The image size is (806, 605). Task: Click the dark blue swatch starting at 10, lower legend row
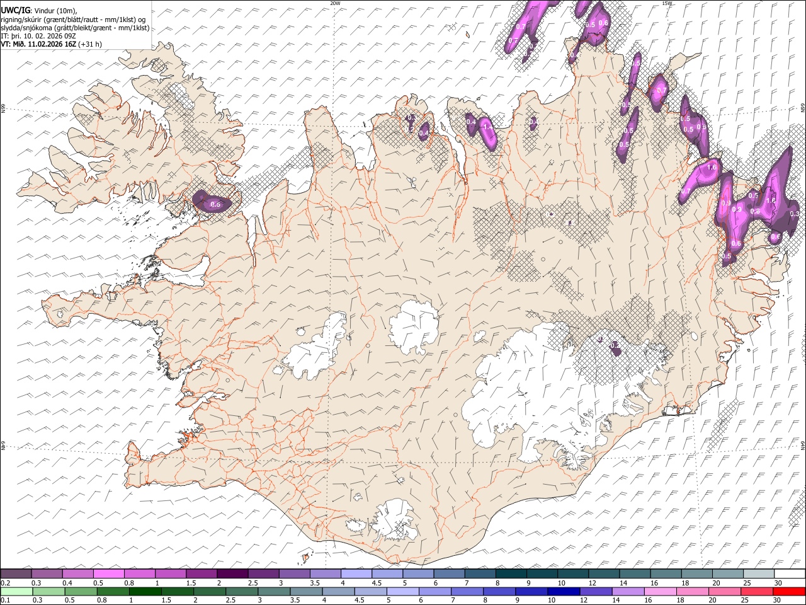pyautogui.click(x=563, y=592)
